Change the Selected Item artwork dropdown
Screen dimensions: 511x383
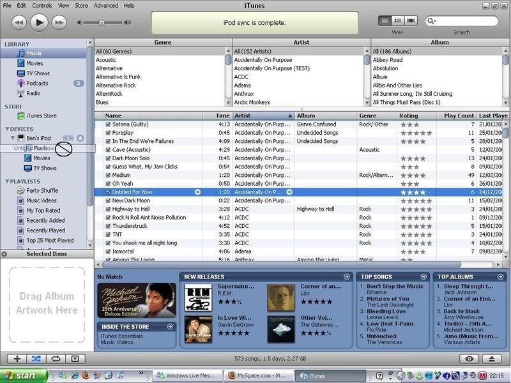(x=4, y=254)
